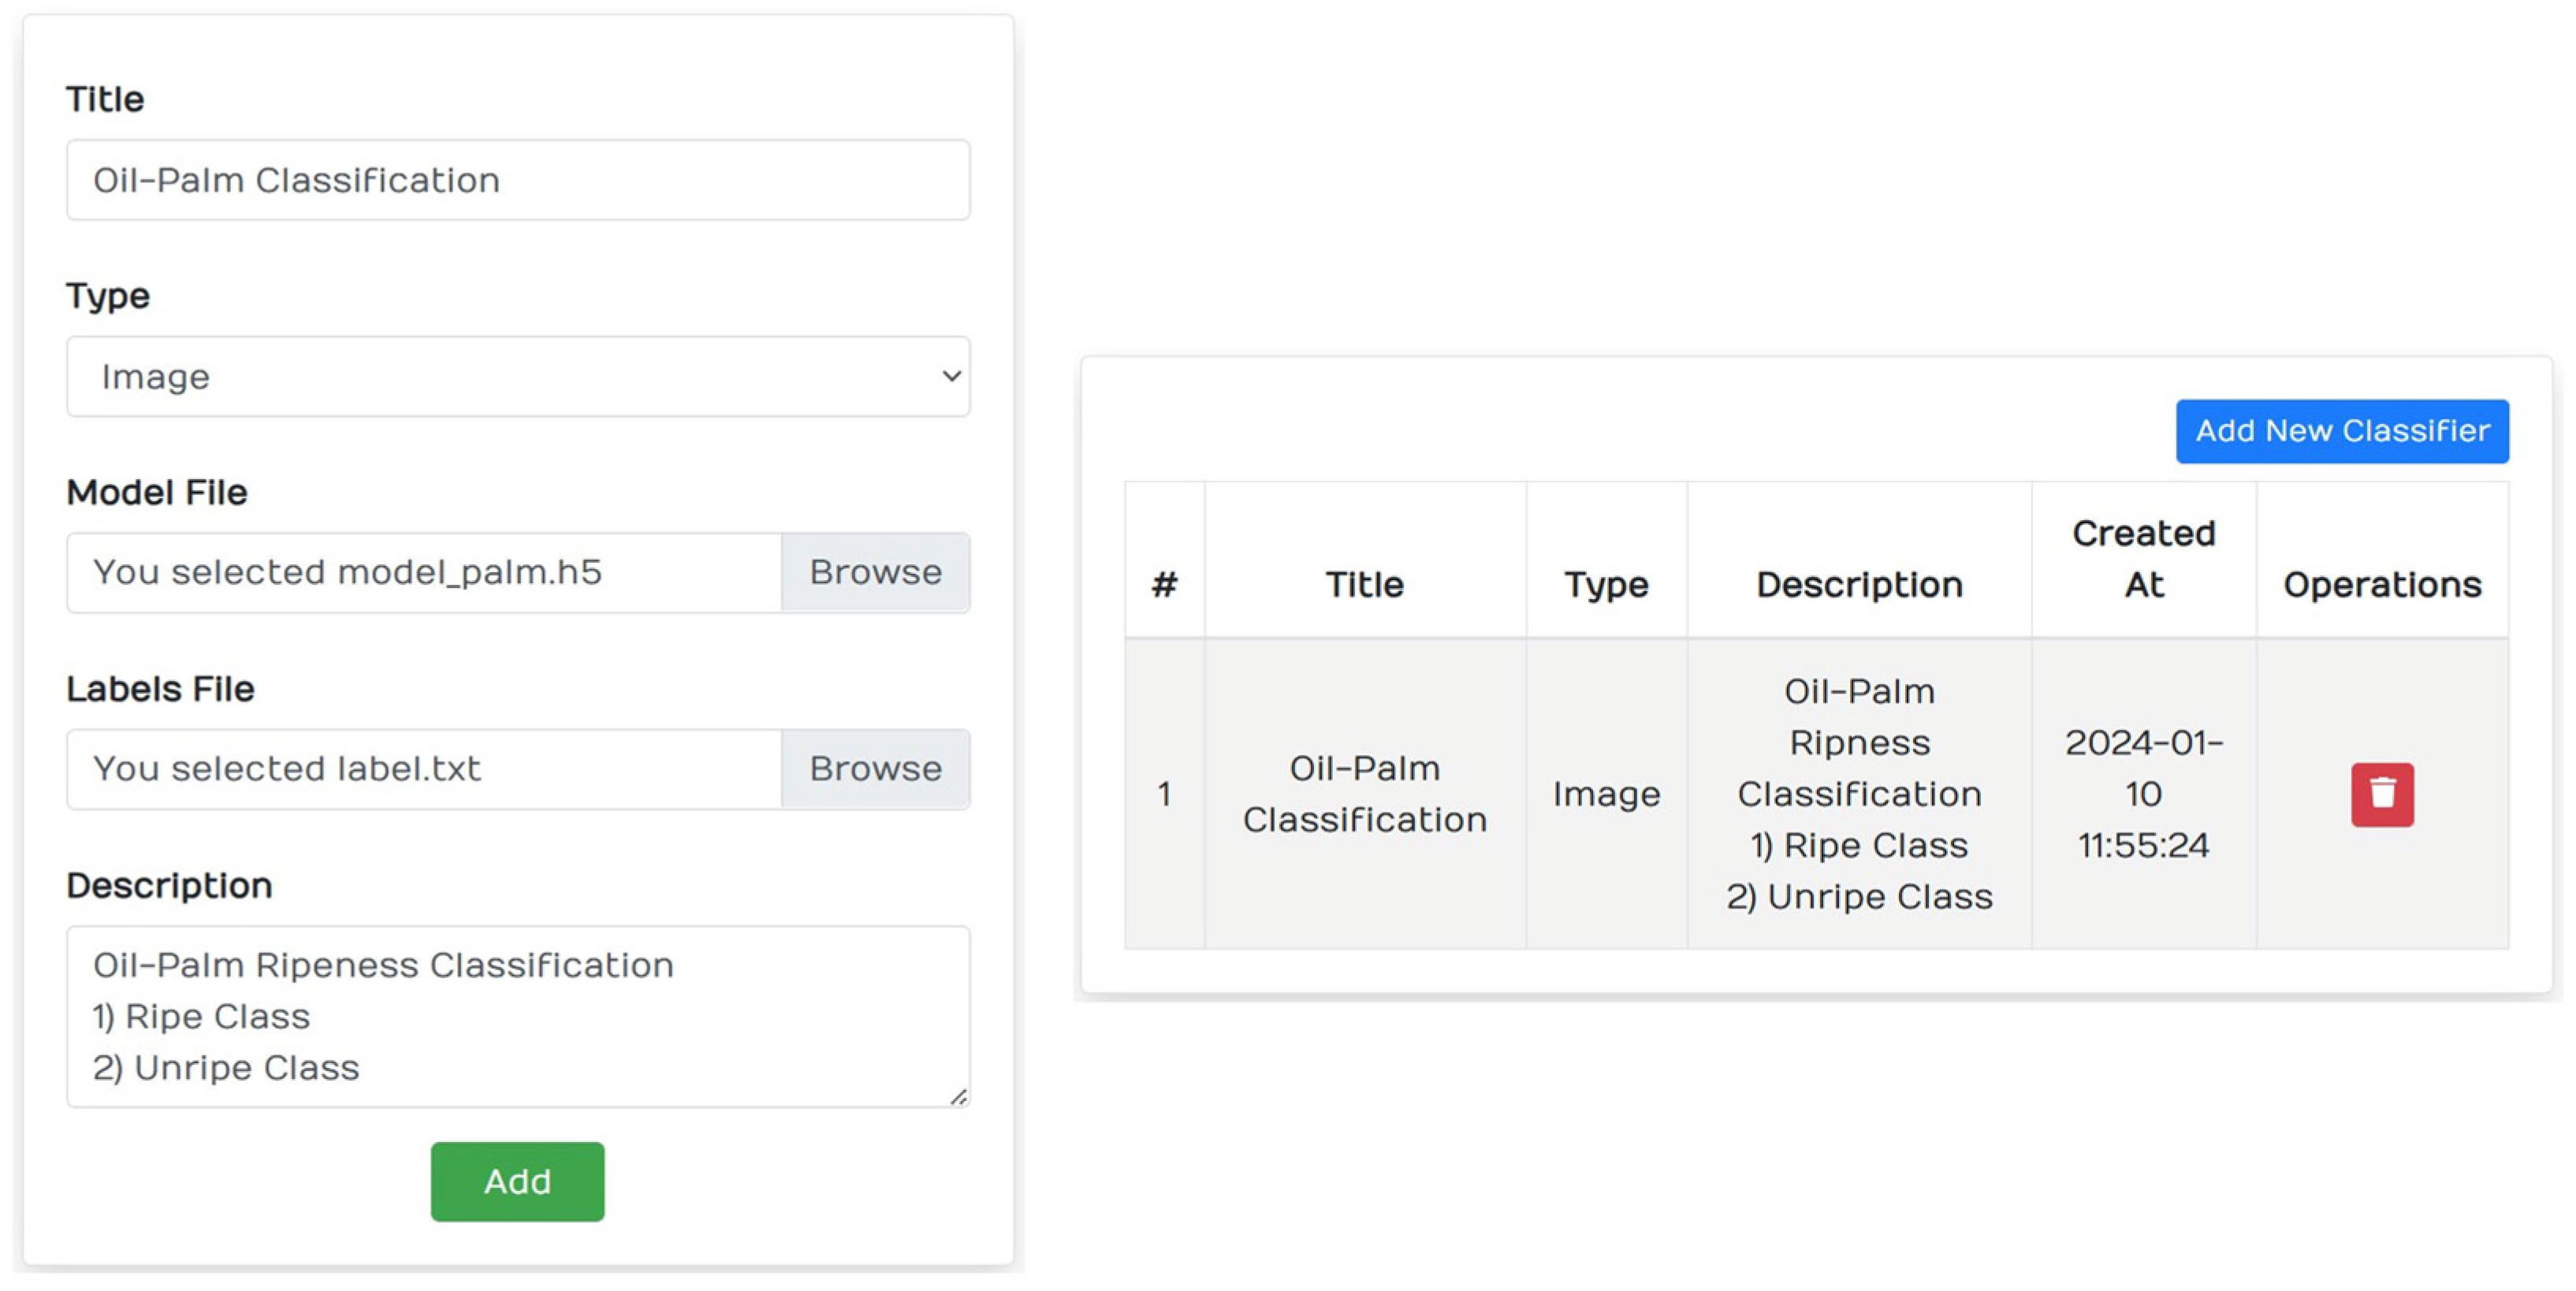Viewport: 2576px width, 1291px height.
Task: Select Oil-Palm Classification title table cell
Action: 1364,794
